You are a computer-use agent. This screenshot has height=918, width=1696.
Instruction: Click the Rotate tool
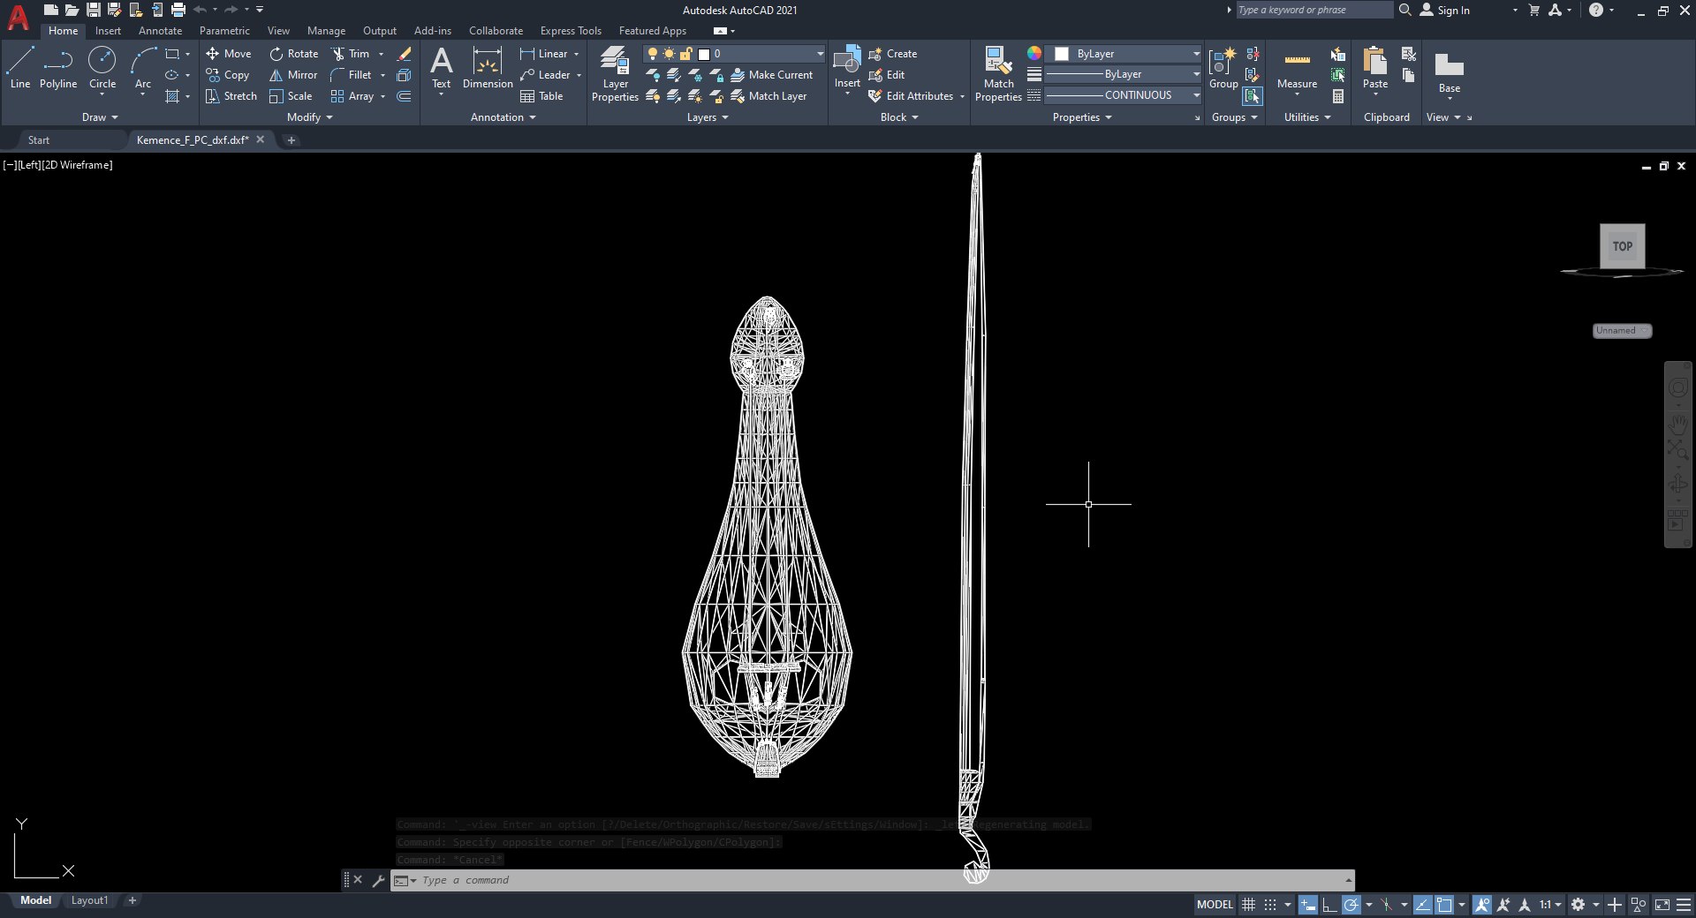[294, 54]
